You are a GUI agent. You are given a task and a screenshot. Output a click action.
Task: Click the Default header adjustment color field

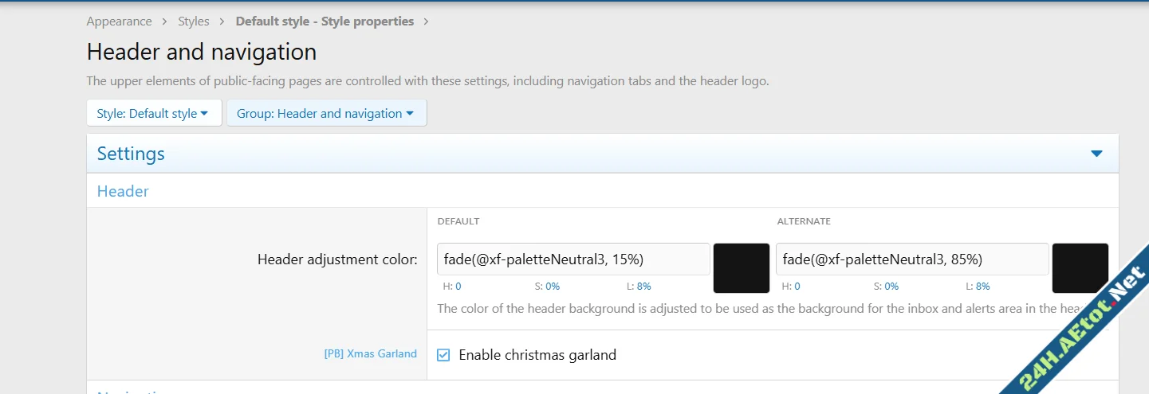point(573,259)
